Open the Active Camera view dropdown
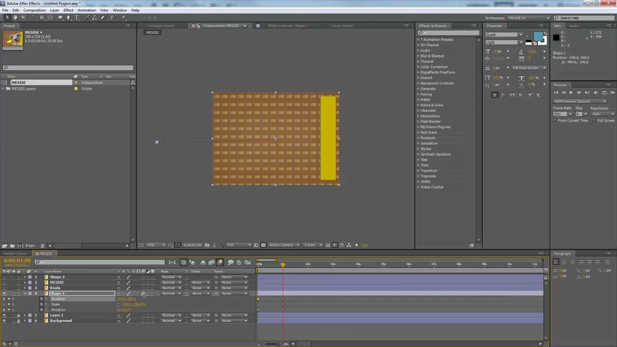This screenshot has width=617, height=347. pyautogui.click(x=284, y=245)
